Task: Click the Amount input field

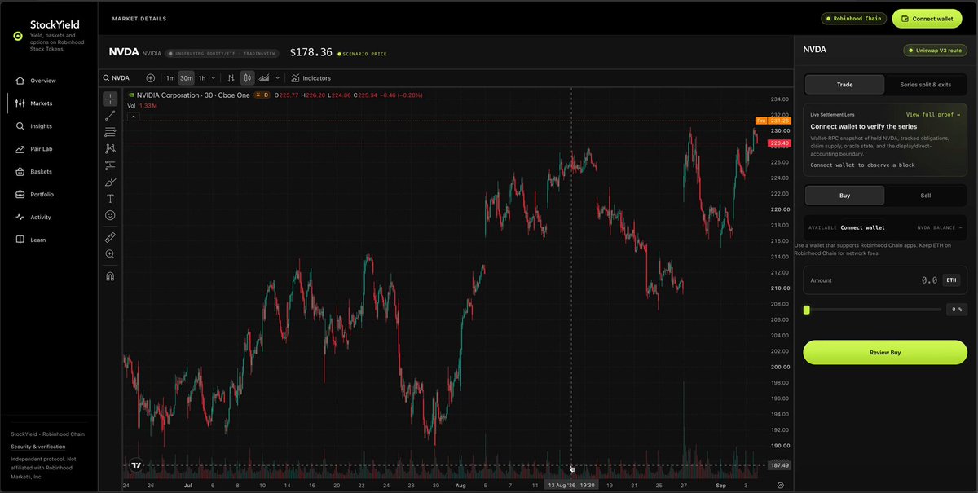Action: 884,280
